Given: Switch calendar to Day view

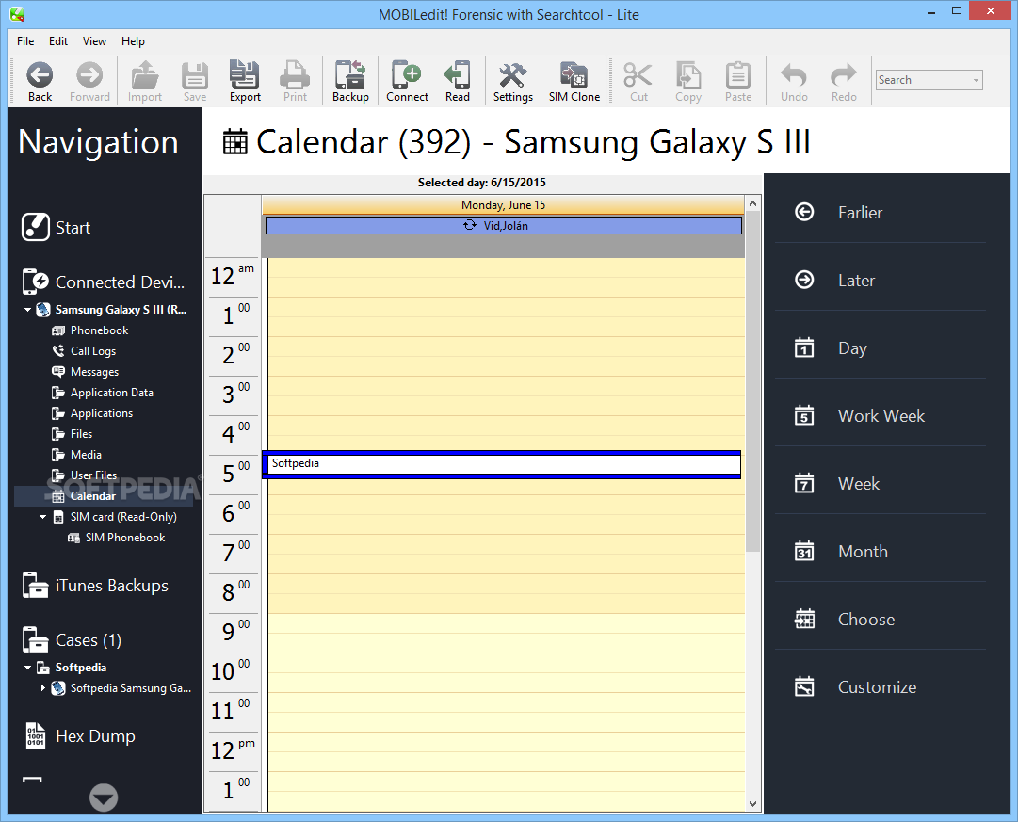Looking at the screenshot, I should tap(881, 348).
